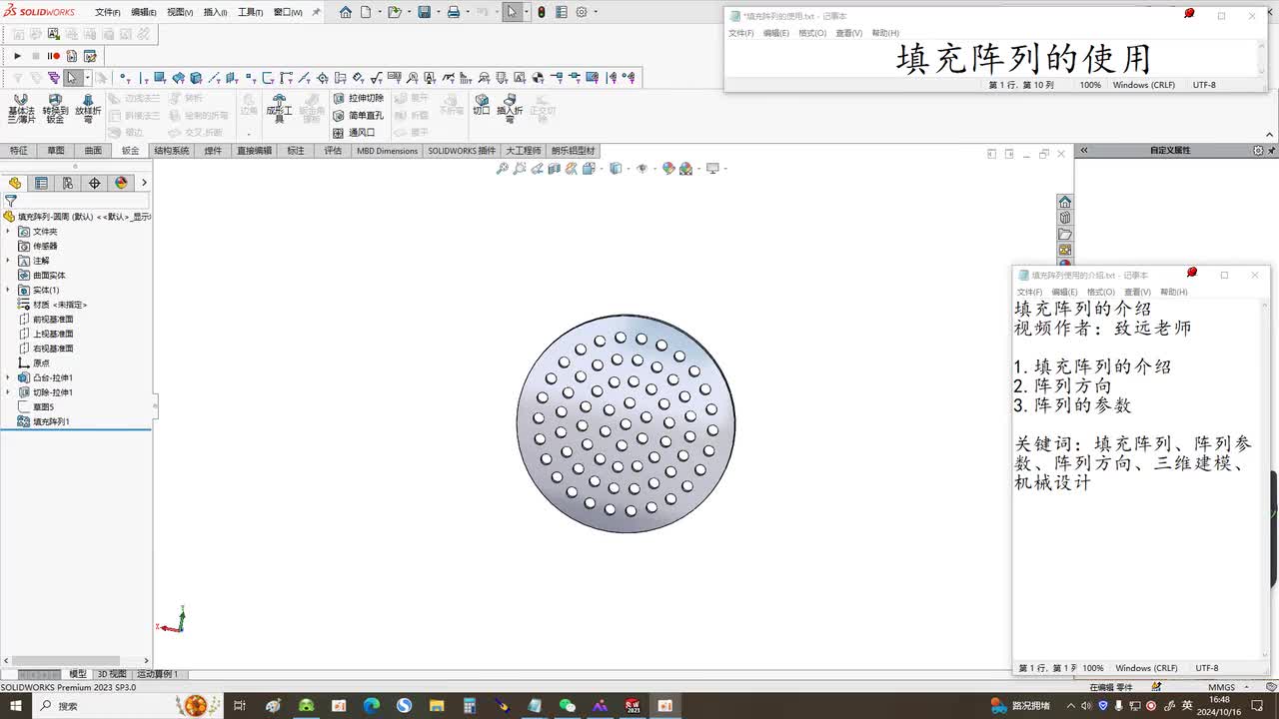Switch to the 草图 tab
Viewport: 1279px width, 719px height.
[x=55, y=151]
